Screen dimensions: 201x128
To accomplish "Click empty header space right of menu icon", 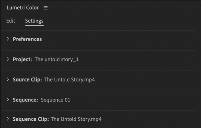I will click(x=122, y=8).
